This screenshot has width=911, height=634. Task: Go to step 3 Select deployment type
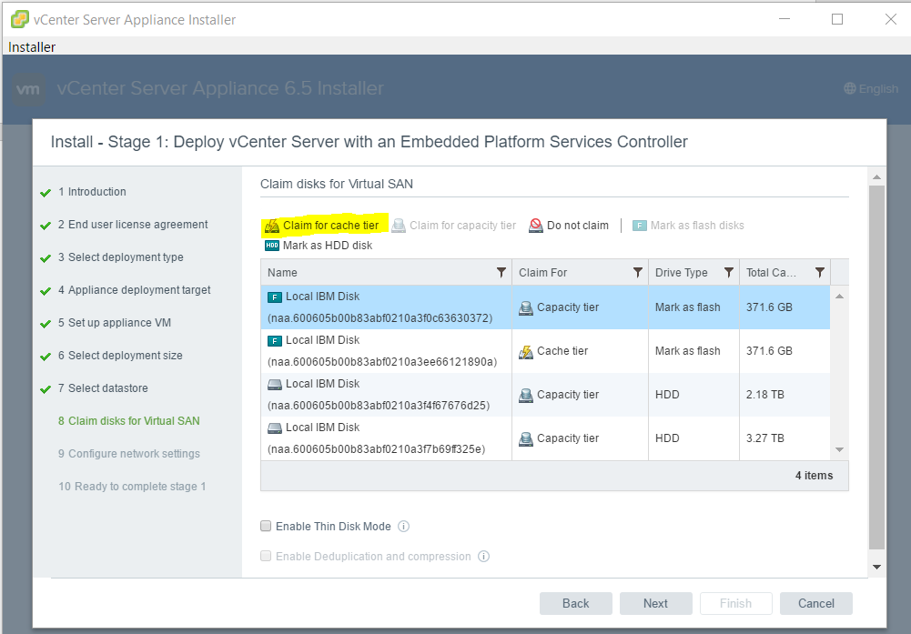(x=120, y=257)
